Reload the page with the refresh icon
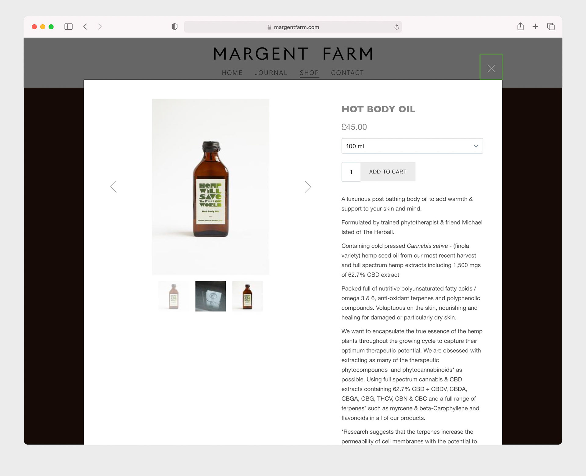586x476 pixels. point(396,27)
